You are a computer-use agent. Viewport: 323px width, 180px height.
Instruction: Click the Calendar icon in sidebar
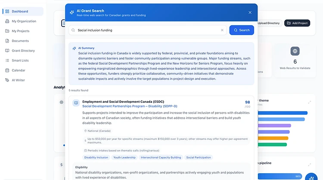point(7,70)
